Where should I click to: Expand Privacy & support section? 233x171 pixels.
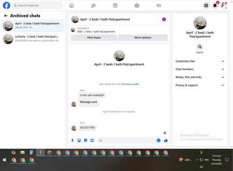click(200, 85)
